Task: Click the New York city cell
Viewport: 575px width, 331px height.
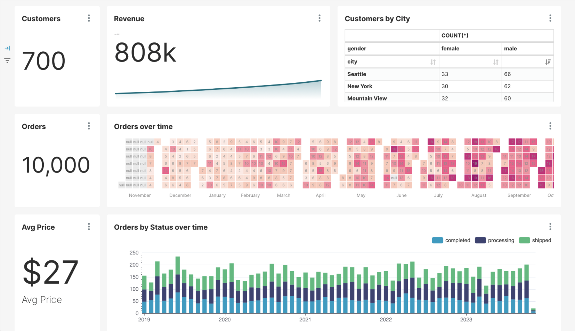Action: [x=360, y=86]
